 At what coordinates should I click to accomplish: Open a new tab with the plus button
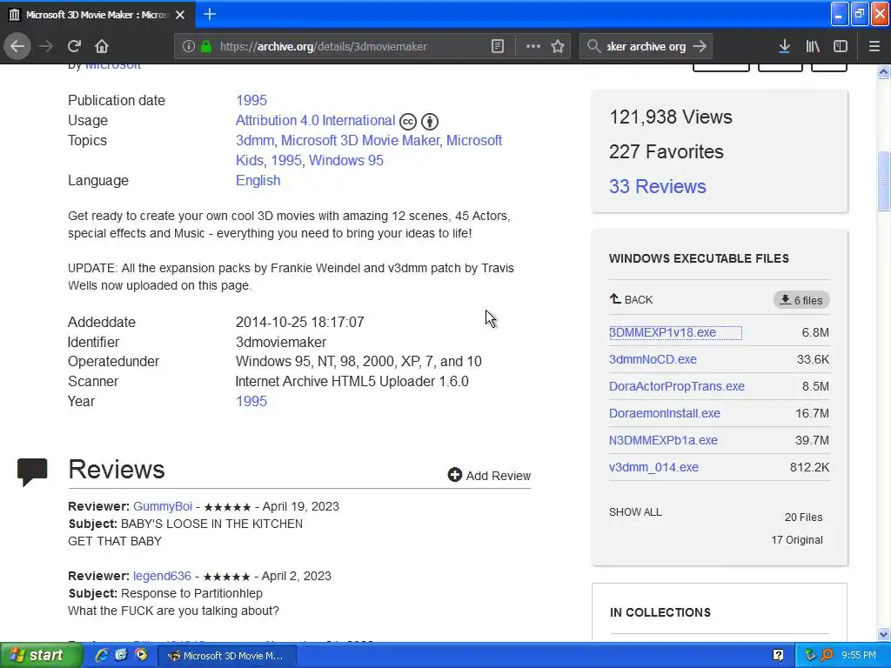coord(210,14)
